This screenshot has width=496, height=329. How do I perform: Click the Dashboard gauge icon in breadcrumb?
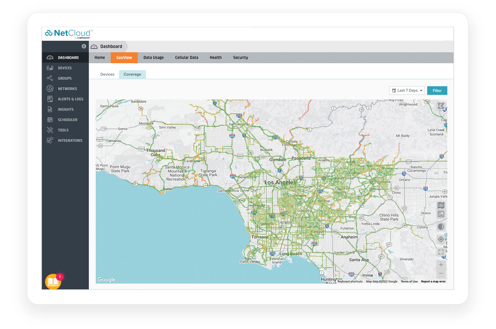94,47
